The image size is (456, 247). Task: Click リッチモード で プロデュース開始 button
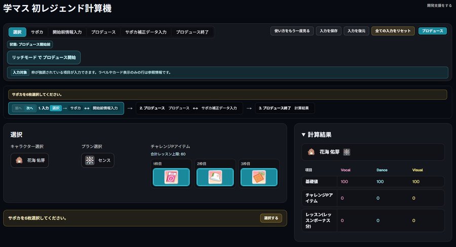point(44,58)
